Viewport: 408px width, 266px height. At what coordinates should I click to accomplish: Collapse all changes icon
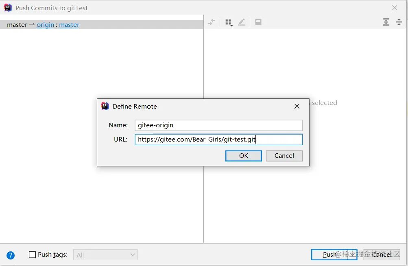coord(399,22)
